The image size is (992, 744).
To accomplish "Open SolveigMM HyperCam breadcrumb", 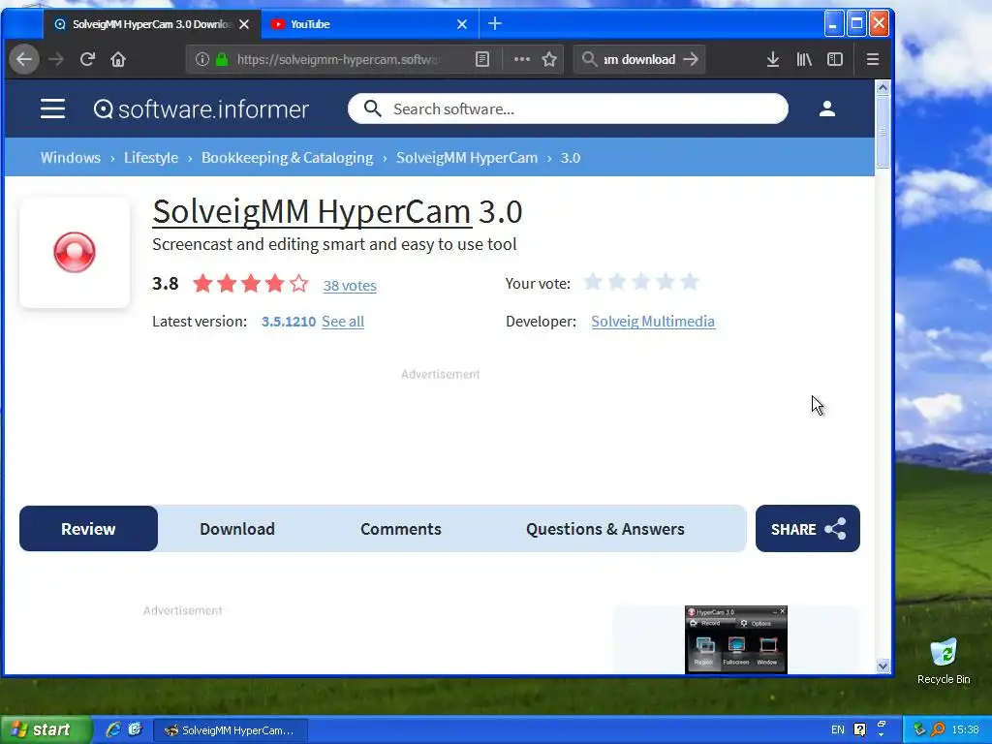I will point(467,158).
